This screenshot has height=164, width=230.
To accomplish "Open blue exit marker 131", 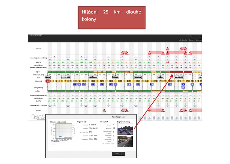I will pos(192,84).
